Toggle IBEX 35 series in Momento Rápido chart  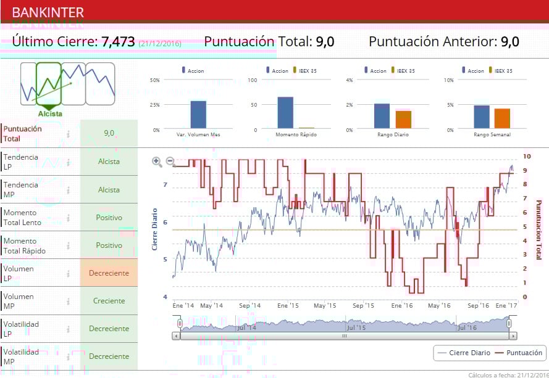[x=304, y=71]
